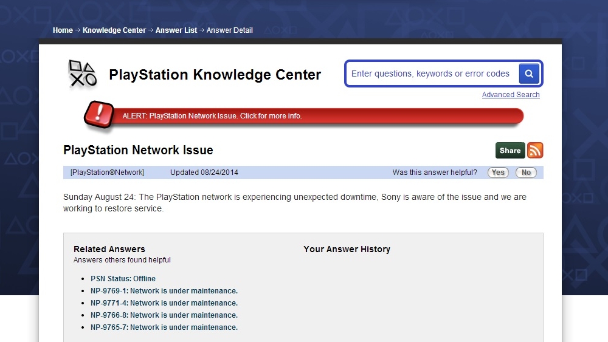Click the 'Answers others found helpful' subtitle
608x342 pixels.
(122, 260)
